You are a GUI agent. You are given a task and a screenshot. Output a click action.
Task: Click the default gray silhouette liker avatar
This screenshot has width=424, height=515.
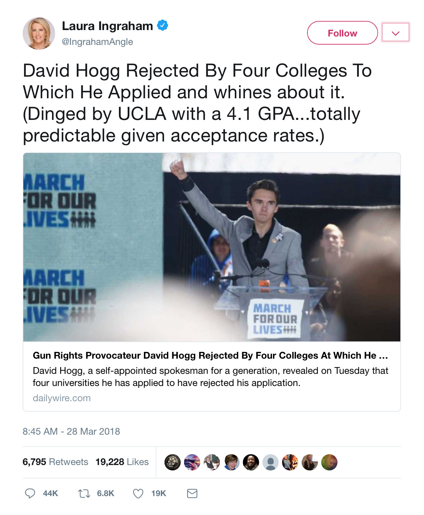click(271, 462)
